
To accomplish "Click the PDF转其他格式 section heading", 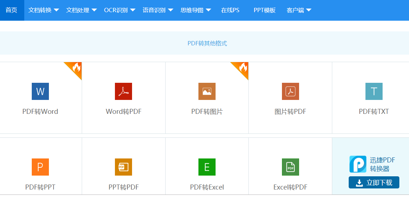I will tap(207, 43).
